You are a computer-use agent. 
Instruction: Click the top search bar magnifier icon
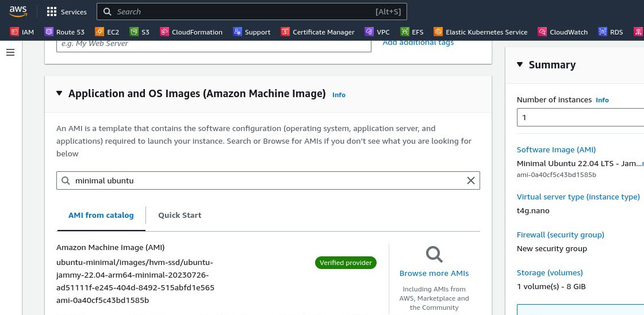coord(107,12)
